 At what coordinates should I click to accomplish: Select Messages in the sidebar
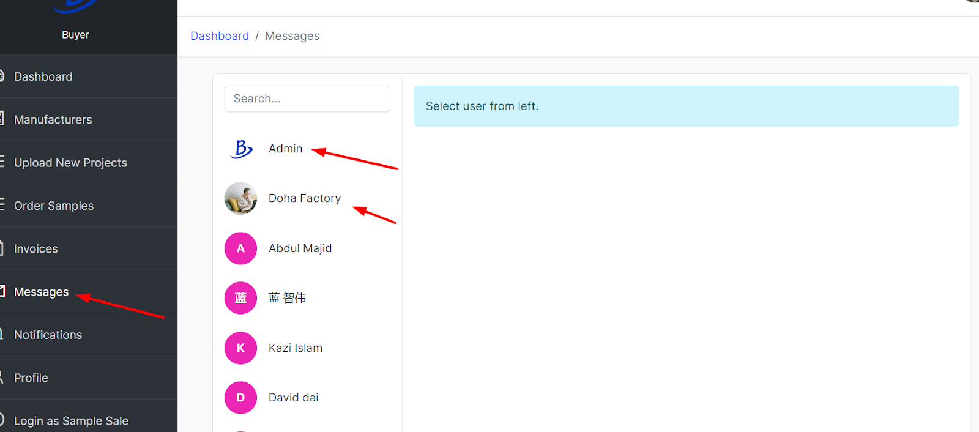point(41,292)
